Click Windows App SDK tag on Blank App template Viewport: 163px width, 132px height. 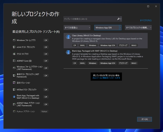coord(108,63)
